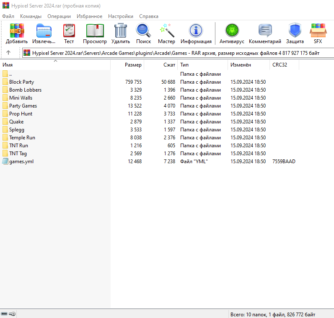Sort by Имя column header
This screenshot has height=318, width=334.
click(x=55, y=65)
